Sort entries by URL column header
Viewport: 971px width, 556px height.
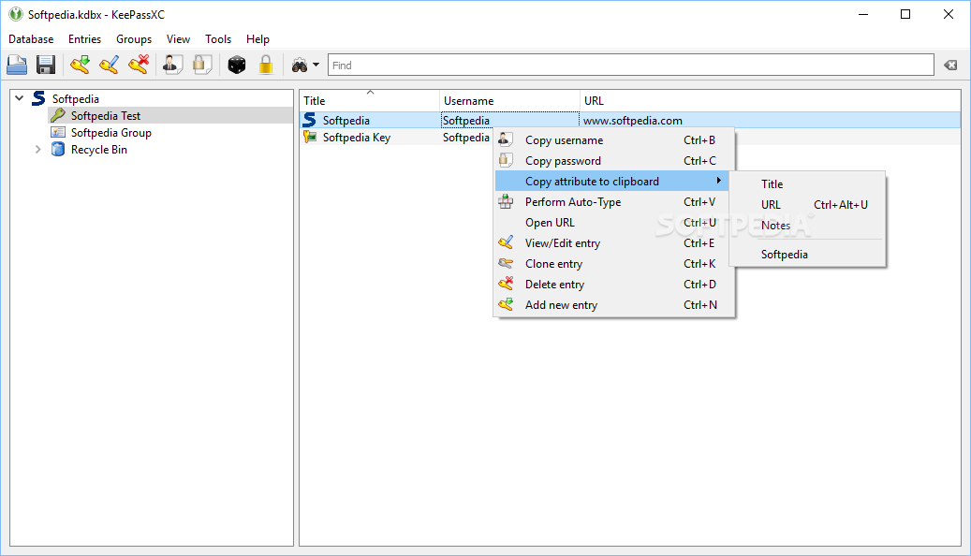point(770,100)
